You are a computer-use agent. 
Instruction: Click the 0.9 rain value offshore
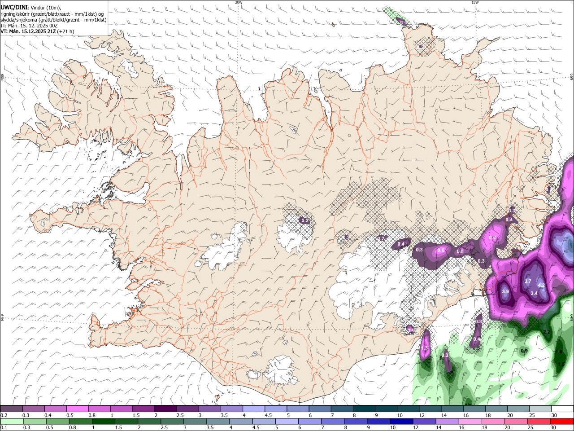click(524, 351)
